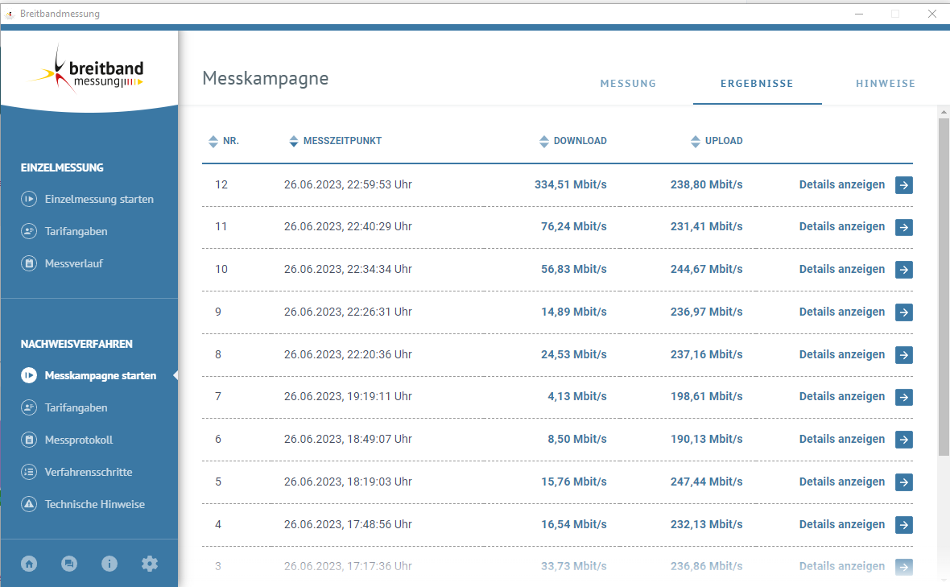Viewport: 950px width, 587px height.
Task: Click the arrow icon for measurement 8
Action: click(904, 354)
